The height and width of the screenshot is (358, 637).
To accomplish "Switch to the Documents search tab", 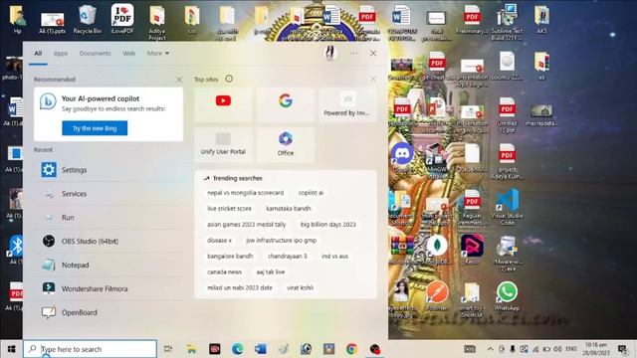I will 96,53.
